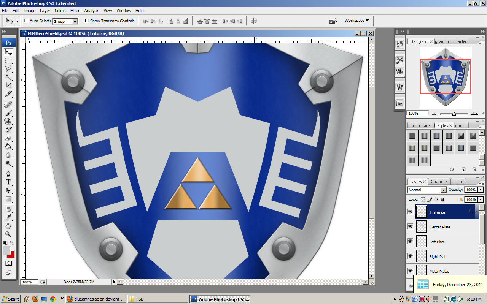This screenshot has height=304, width=487.
Task: Select the Brush tool
Action: pos(8,113)
